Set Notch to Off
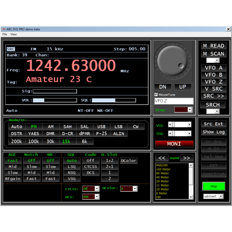 pyautogui.click(x=32, y=161)
